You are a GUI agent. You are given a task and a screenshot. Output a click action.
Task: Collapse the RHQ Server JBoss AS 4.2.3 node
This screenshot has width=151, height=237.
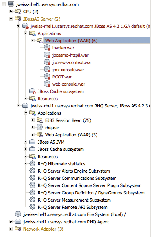(18, 106)
